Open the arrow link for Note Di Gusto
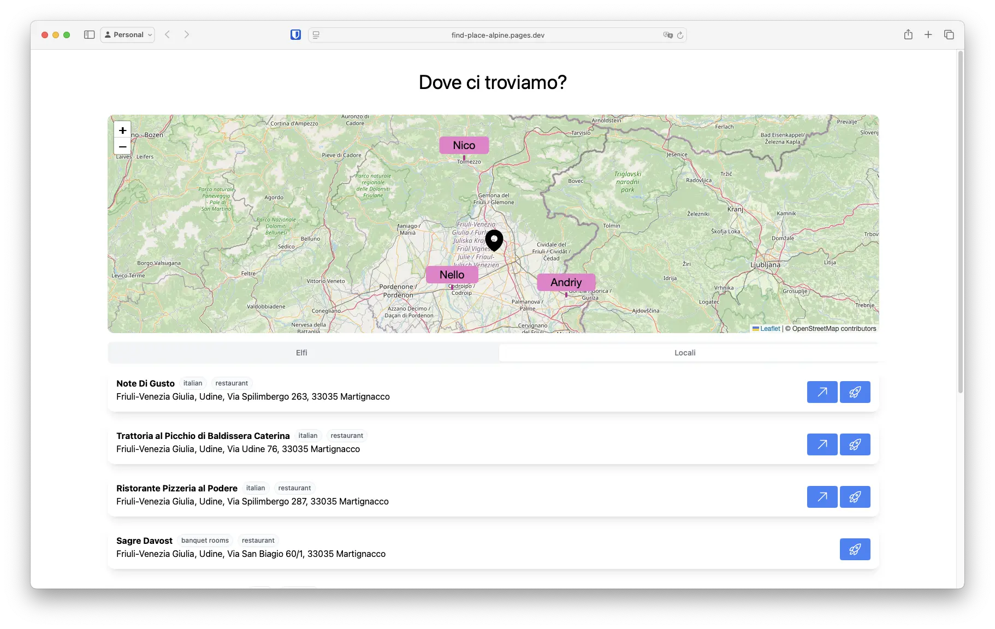Screen dimensions: 995x629 [x=822, y=392]
